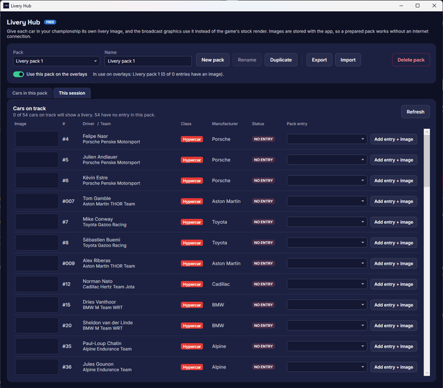Add entry + image for #4 Felipe Nasr
Image resolution: width=443 pixels, height=388 pixels.
[x=394, y=139]
